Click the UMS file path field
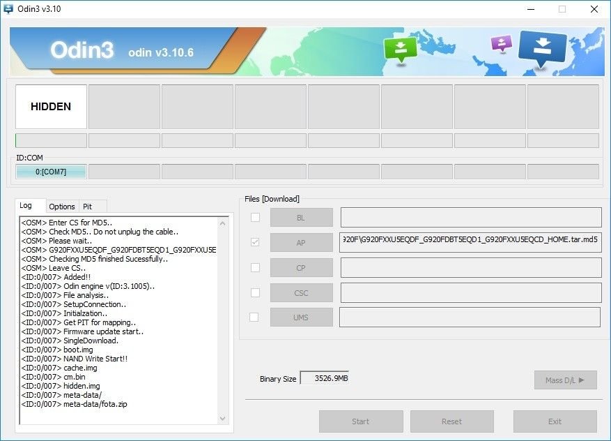The image size is (611, 441). pyautogui.click(x=470, y=317)
